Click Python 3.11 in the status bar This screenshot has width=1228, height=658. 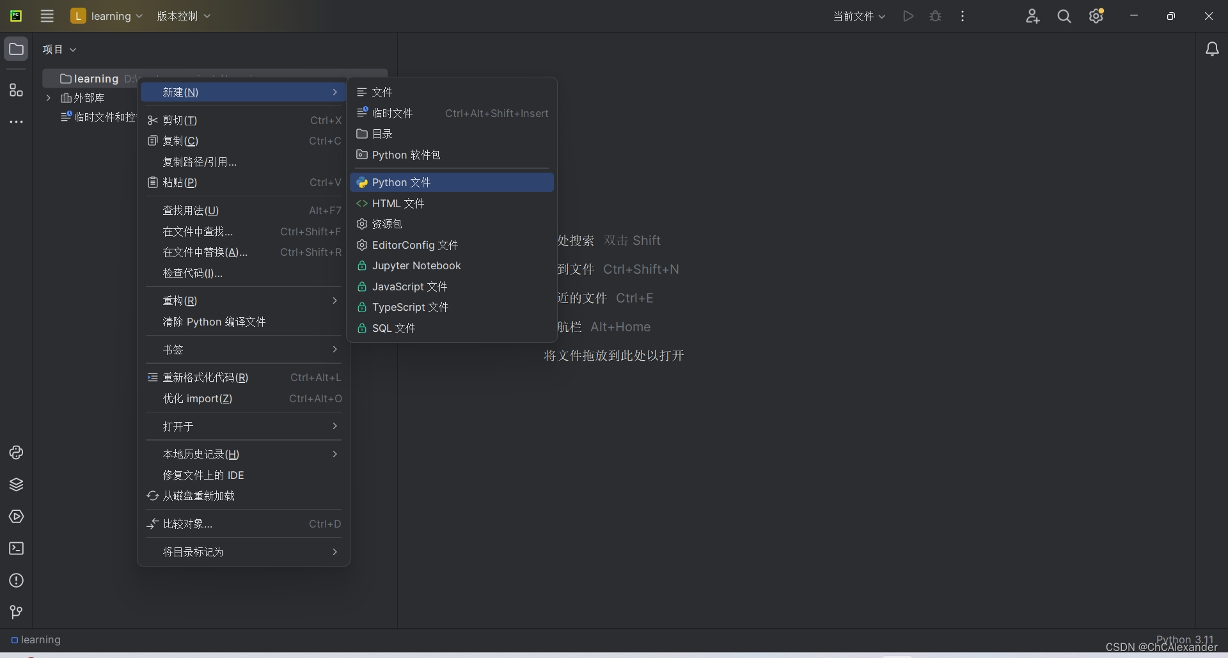pos(1184,639)
